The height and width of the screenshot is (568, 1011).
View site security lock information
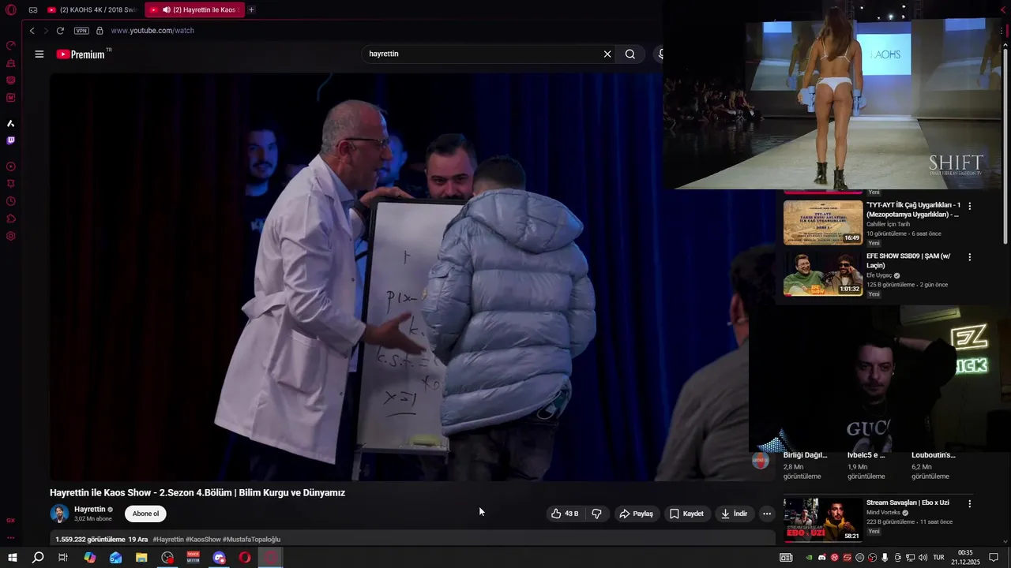(x=100, y=31)
